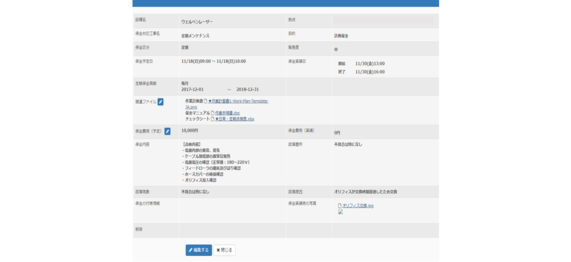Click the pencil edit icon beside 保全費用（予定）
571x262 pixels.
pyautogui.click(x=167, y=132)
